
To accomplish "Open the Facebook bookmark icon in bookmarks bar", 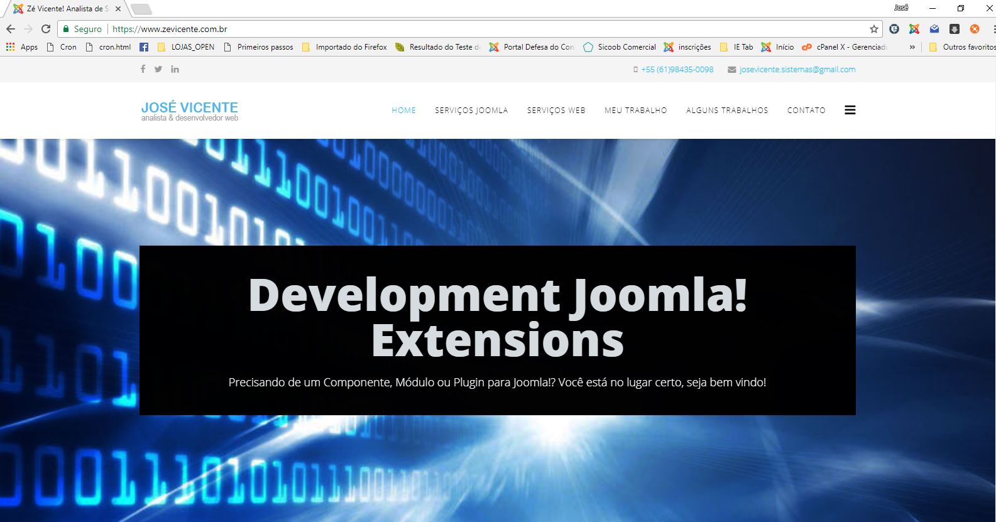I will [144, 47].
